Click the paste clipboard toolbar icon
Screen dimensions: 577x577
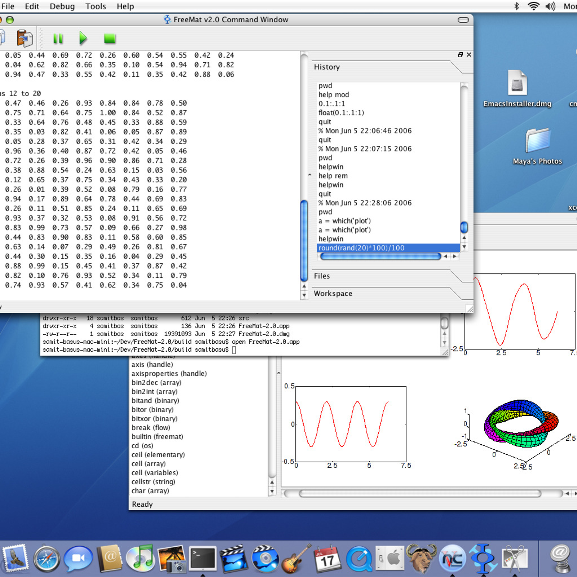pyautogui.click(x=25, y=38)
